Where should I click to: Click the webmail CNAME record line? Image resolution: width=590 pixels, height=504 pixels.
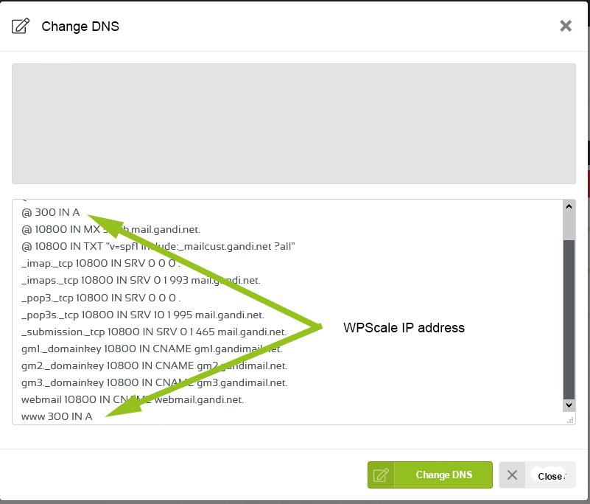pos(133,399)
